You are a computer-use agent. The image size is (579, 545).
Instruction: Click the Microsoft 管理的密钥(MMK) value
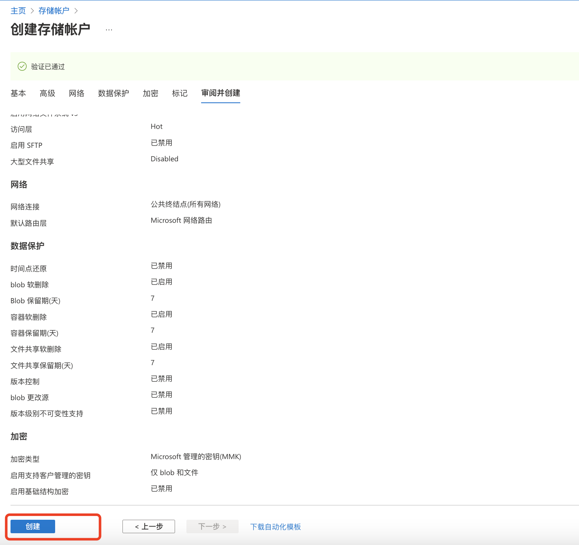(196, 457)
